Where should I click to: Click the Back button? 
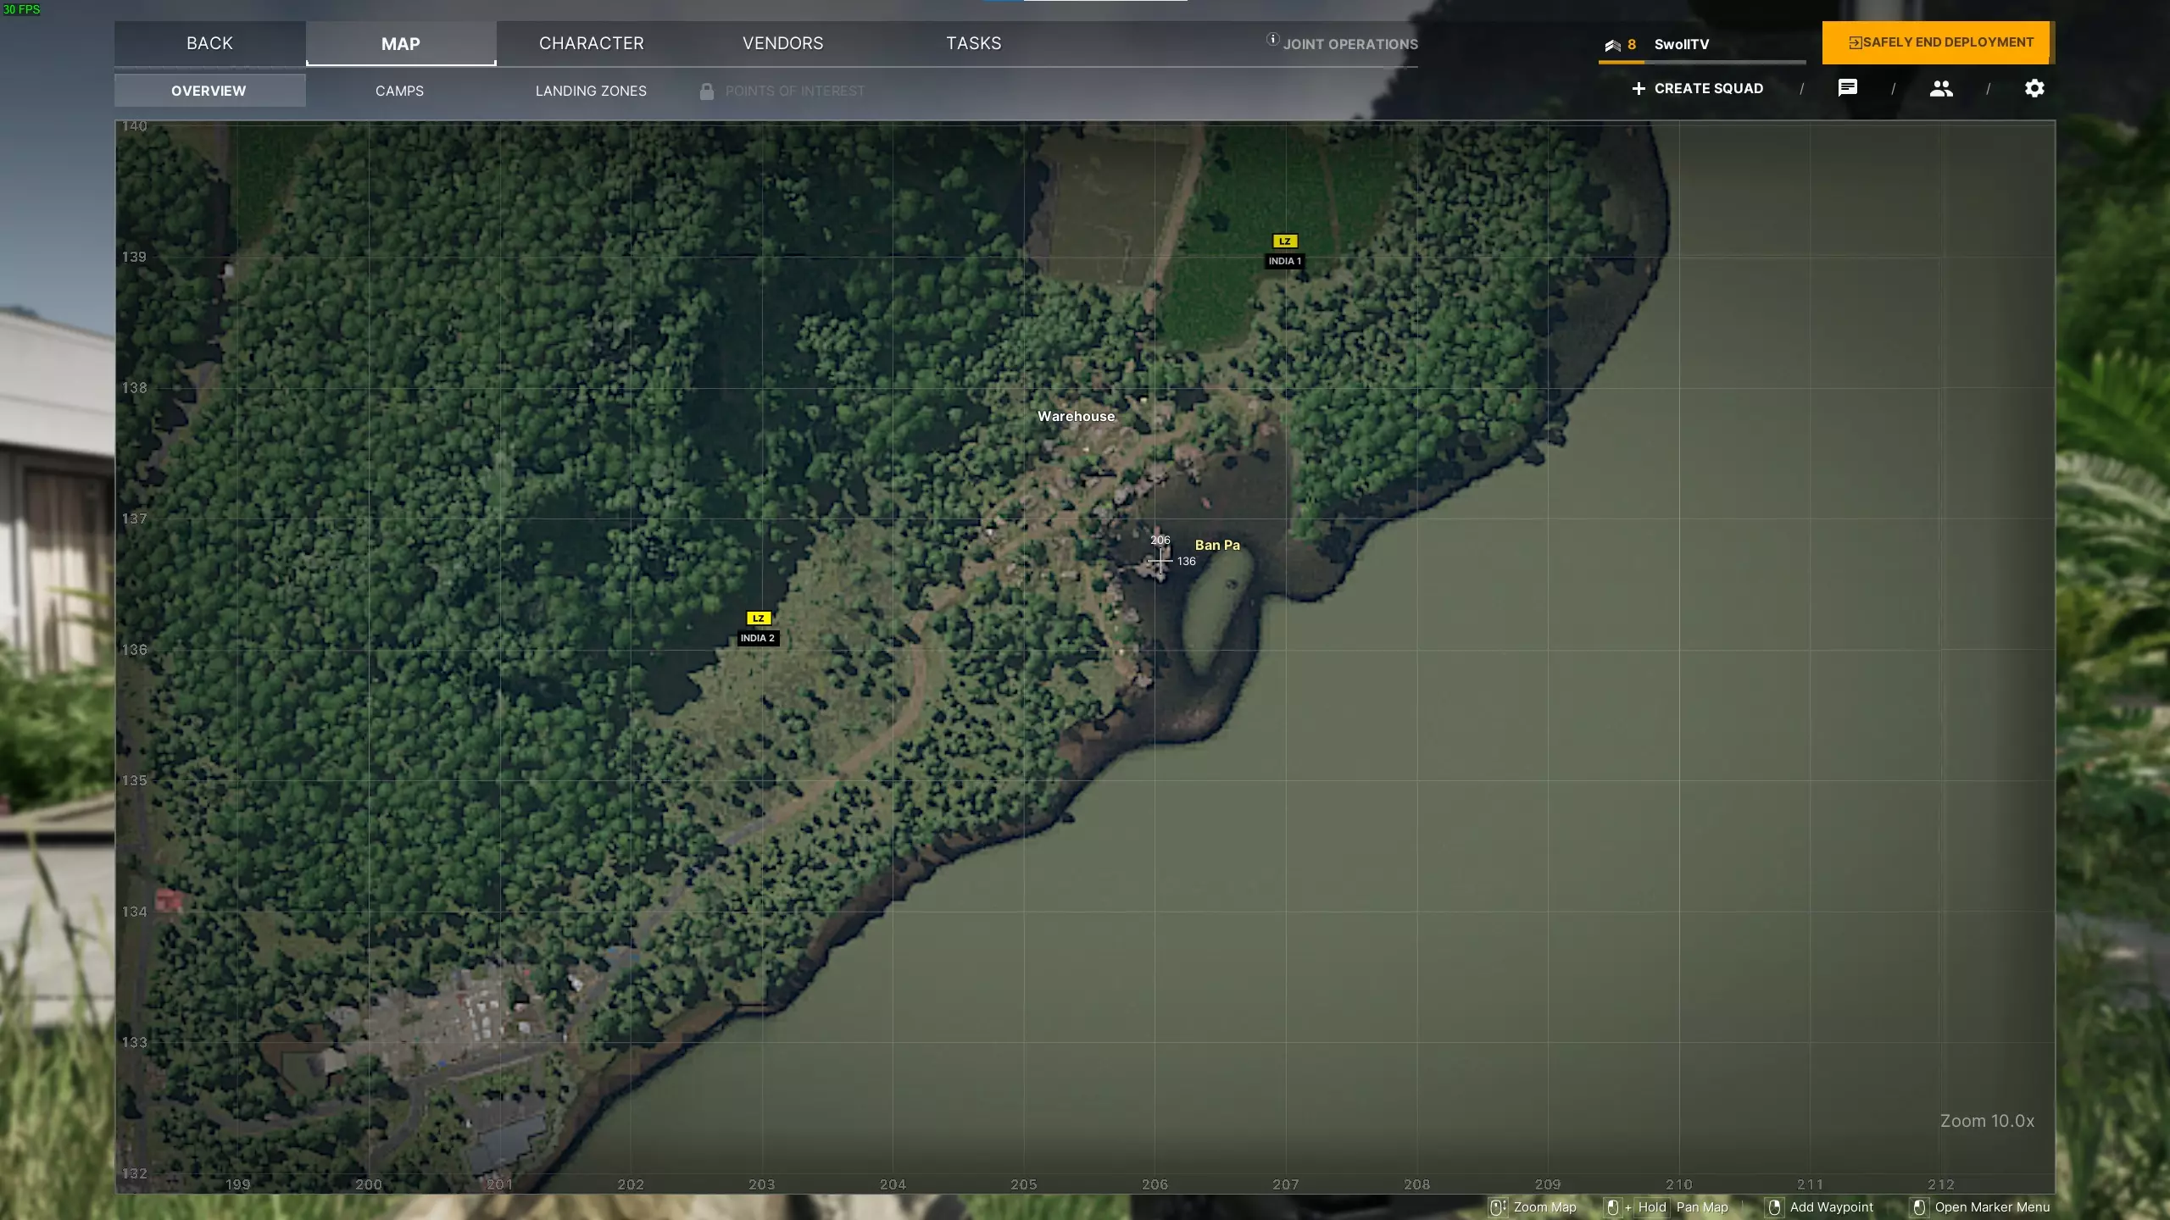coord(209,43)
